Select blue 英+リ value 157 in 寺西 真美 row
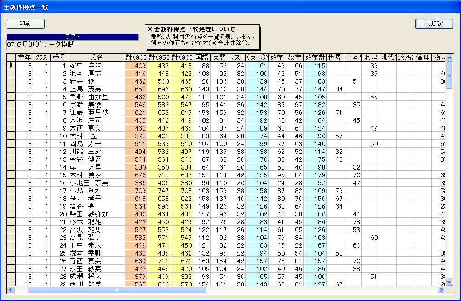 point(257,261)
